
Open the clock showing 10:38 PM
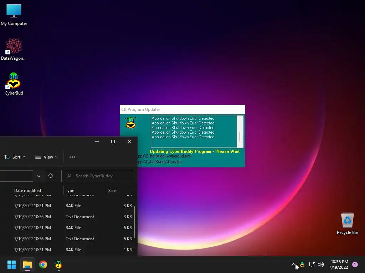coord(339,264)
